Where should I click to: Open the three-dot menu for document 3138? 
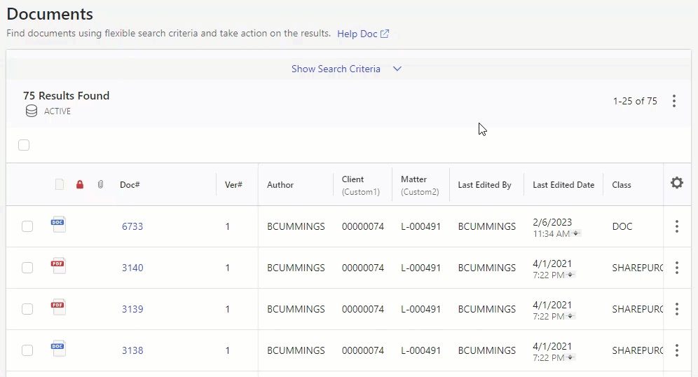point(676,350)
